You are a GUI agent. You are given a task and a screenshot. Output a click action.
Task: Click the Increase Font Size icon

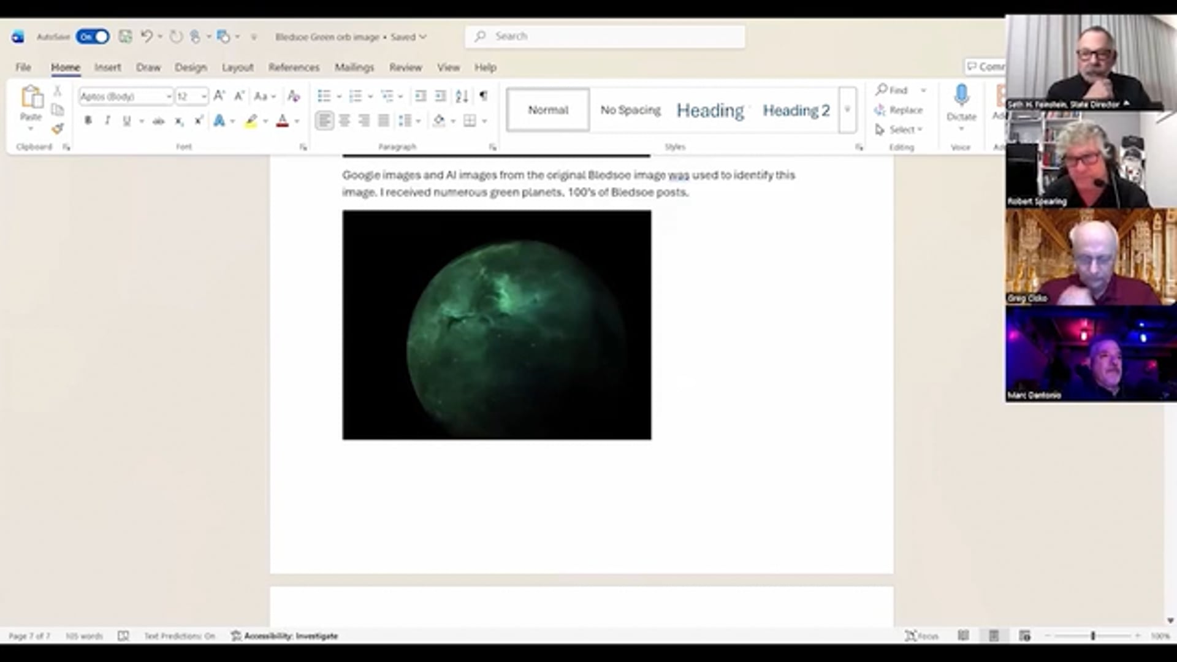coord(219,96)
